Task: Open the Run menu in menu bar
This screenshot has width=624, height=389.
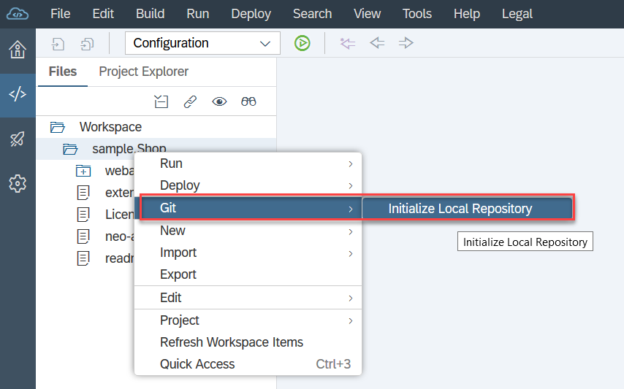Action: coord(198,14)
